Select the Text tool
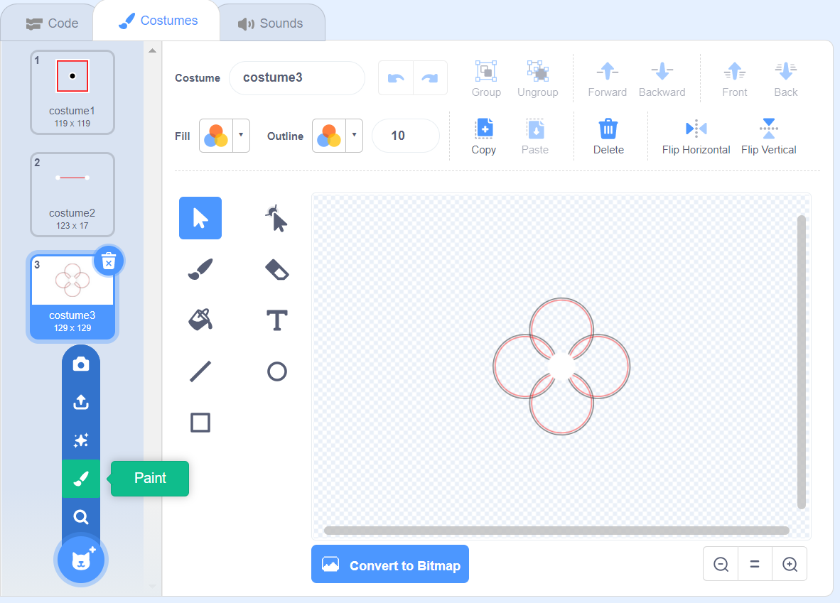The image size is (840, 603). [x=276, y=320]
